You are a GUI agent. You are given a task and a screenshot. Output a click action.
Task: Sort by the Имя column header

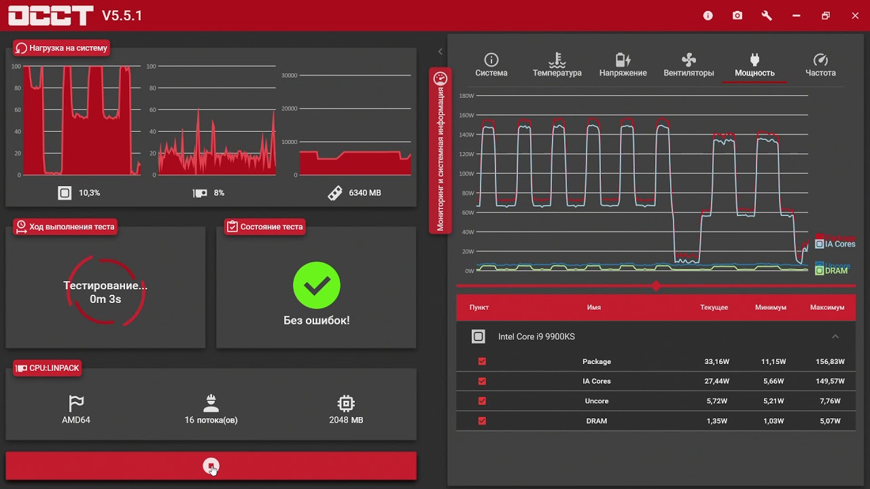pyautogui.click(x=594, y=308)
